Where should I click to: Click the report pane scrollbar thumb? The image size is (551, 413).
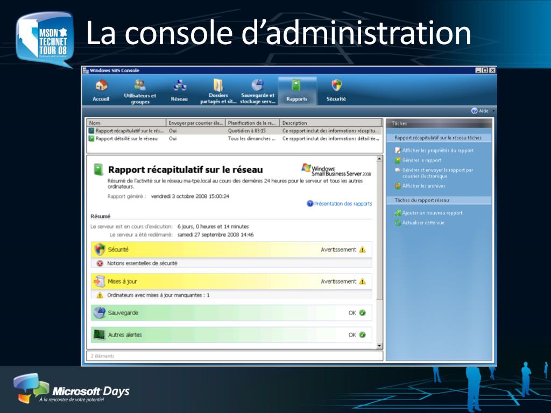379,231
